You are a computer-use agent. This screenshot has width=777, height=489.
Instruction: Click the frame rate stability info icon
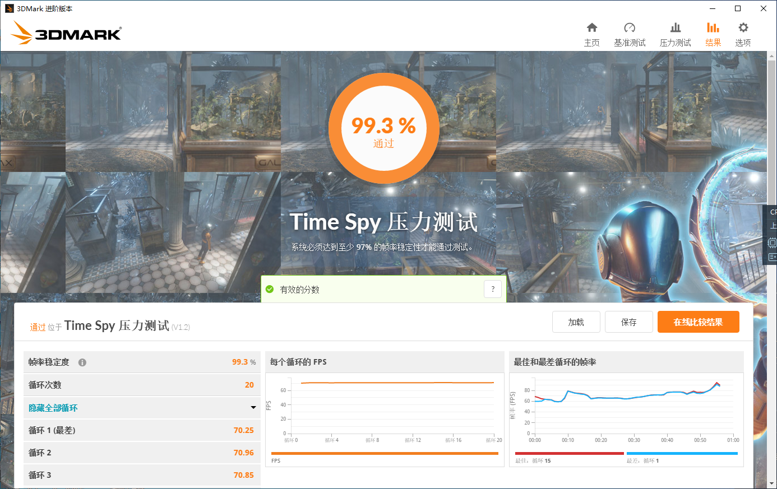pos(82,362)
